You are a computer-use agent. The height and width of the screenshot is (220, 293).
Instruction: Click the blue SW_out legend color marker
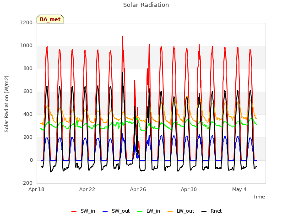(105, 212)
